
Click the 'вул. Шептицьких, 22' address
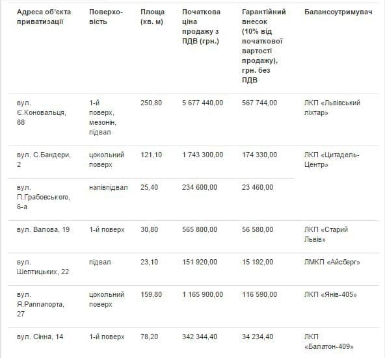43,267
